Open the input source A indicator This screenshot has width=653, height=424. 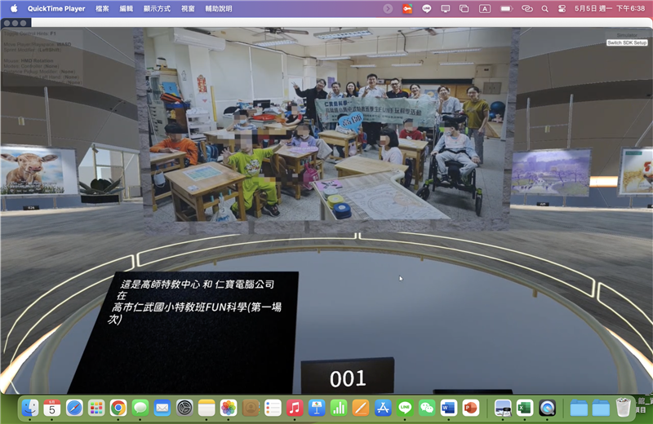click(484, 8)
